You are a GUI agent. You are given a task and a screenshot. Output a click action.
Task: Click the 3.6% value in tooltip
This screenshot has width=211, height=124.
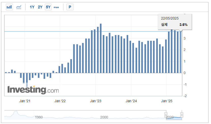184,25
